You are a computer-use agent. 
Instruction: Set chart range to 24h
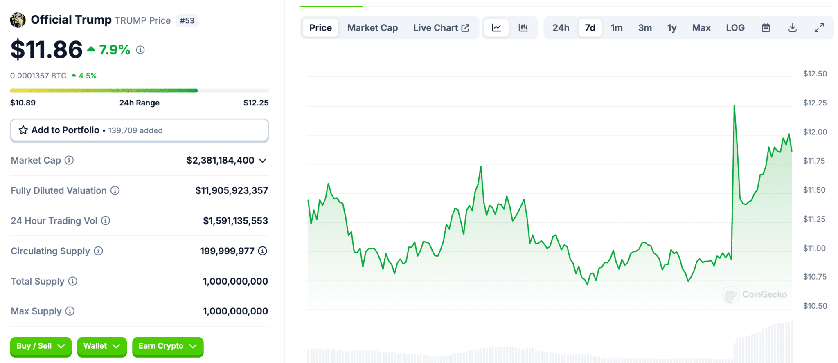(561, 28)
